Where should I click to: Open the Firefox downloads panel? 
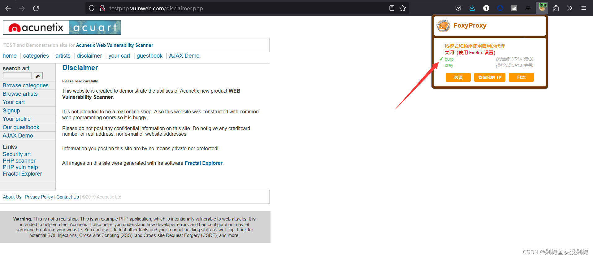pyautogui.click(x=472, y=8)
